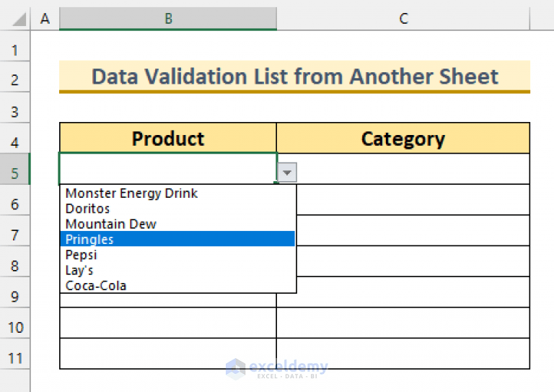Select column A header
The height and width of the screenshot is (392, 554).
point(45,18)
